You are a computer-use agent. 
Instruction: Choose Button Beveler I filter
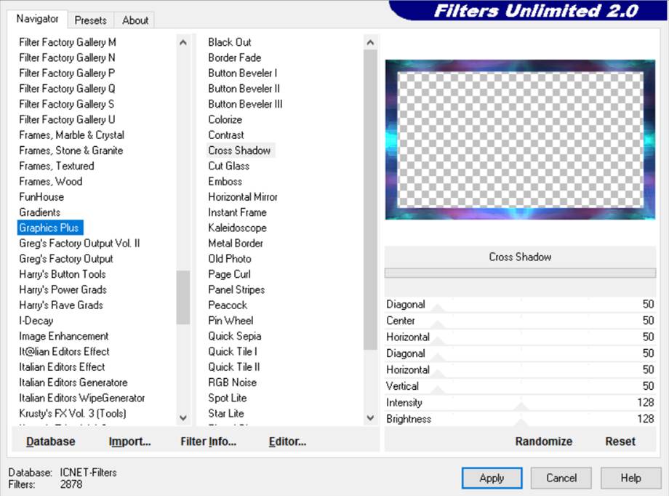click(x=242, y=73)
